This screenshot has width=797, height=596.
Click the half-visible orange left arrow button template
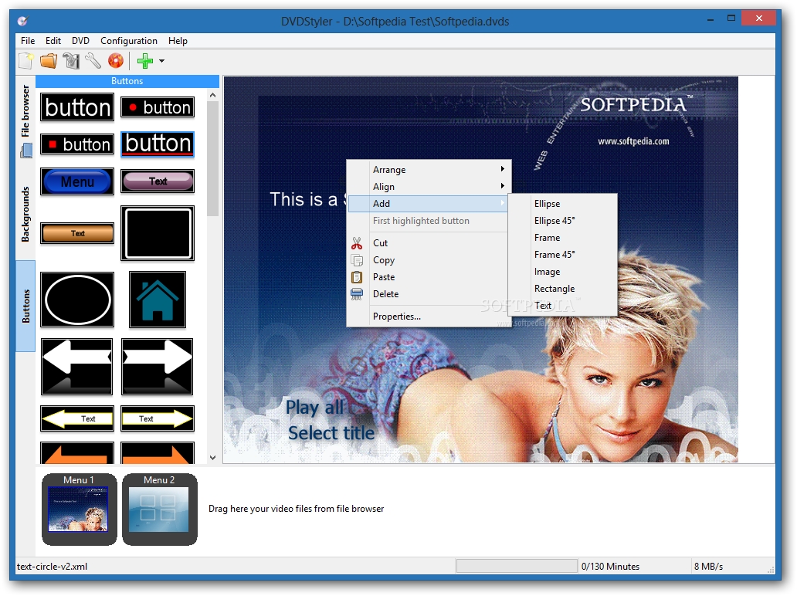click(77, 452)
